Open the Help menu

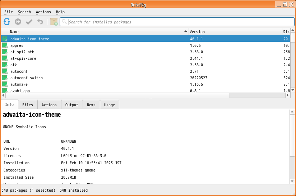[x=60, y=12]
